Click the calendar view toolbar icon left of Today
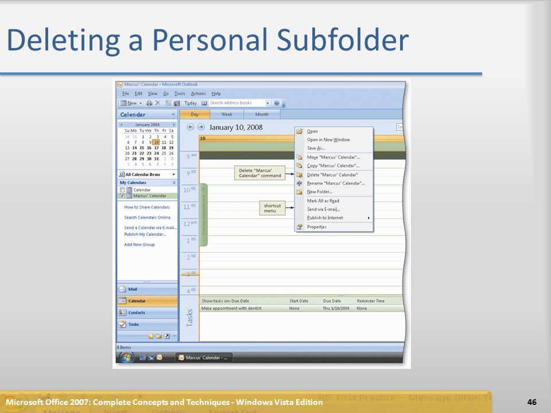The height and width of the screenshot is (413, 551). [x=177, y=103]
